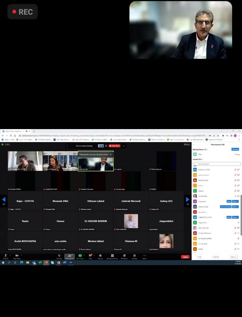Screen dimensions: 242x317
Task: Click Ask to Unmute for Meriem labiad
Action: point(226,206)
